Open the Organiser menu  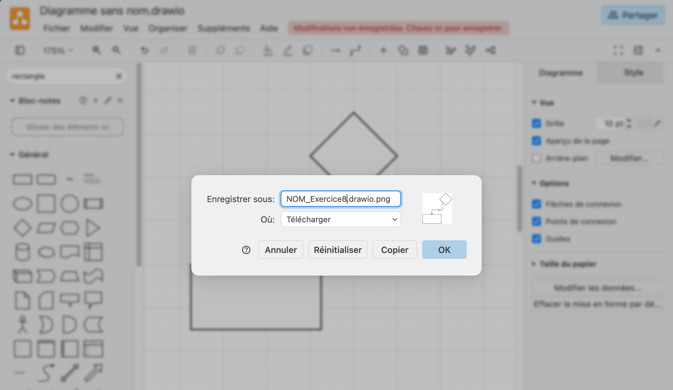click(x=168, y=28)
